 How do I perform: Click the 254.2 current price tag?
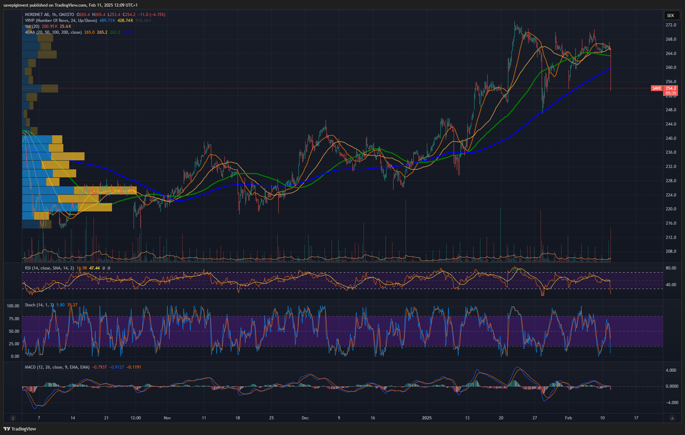tap(671, 88)
